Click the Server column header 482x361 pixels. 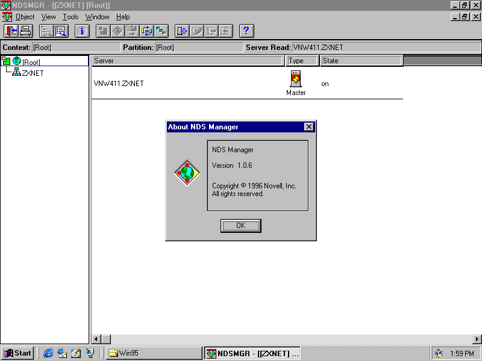point(188,61)
